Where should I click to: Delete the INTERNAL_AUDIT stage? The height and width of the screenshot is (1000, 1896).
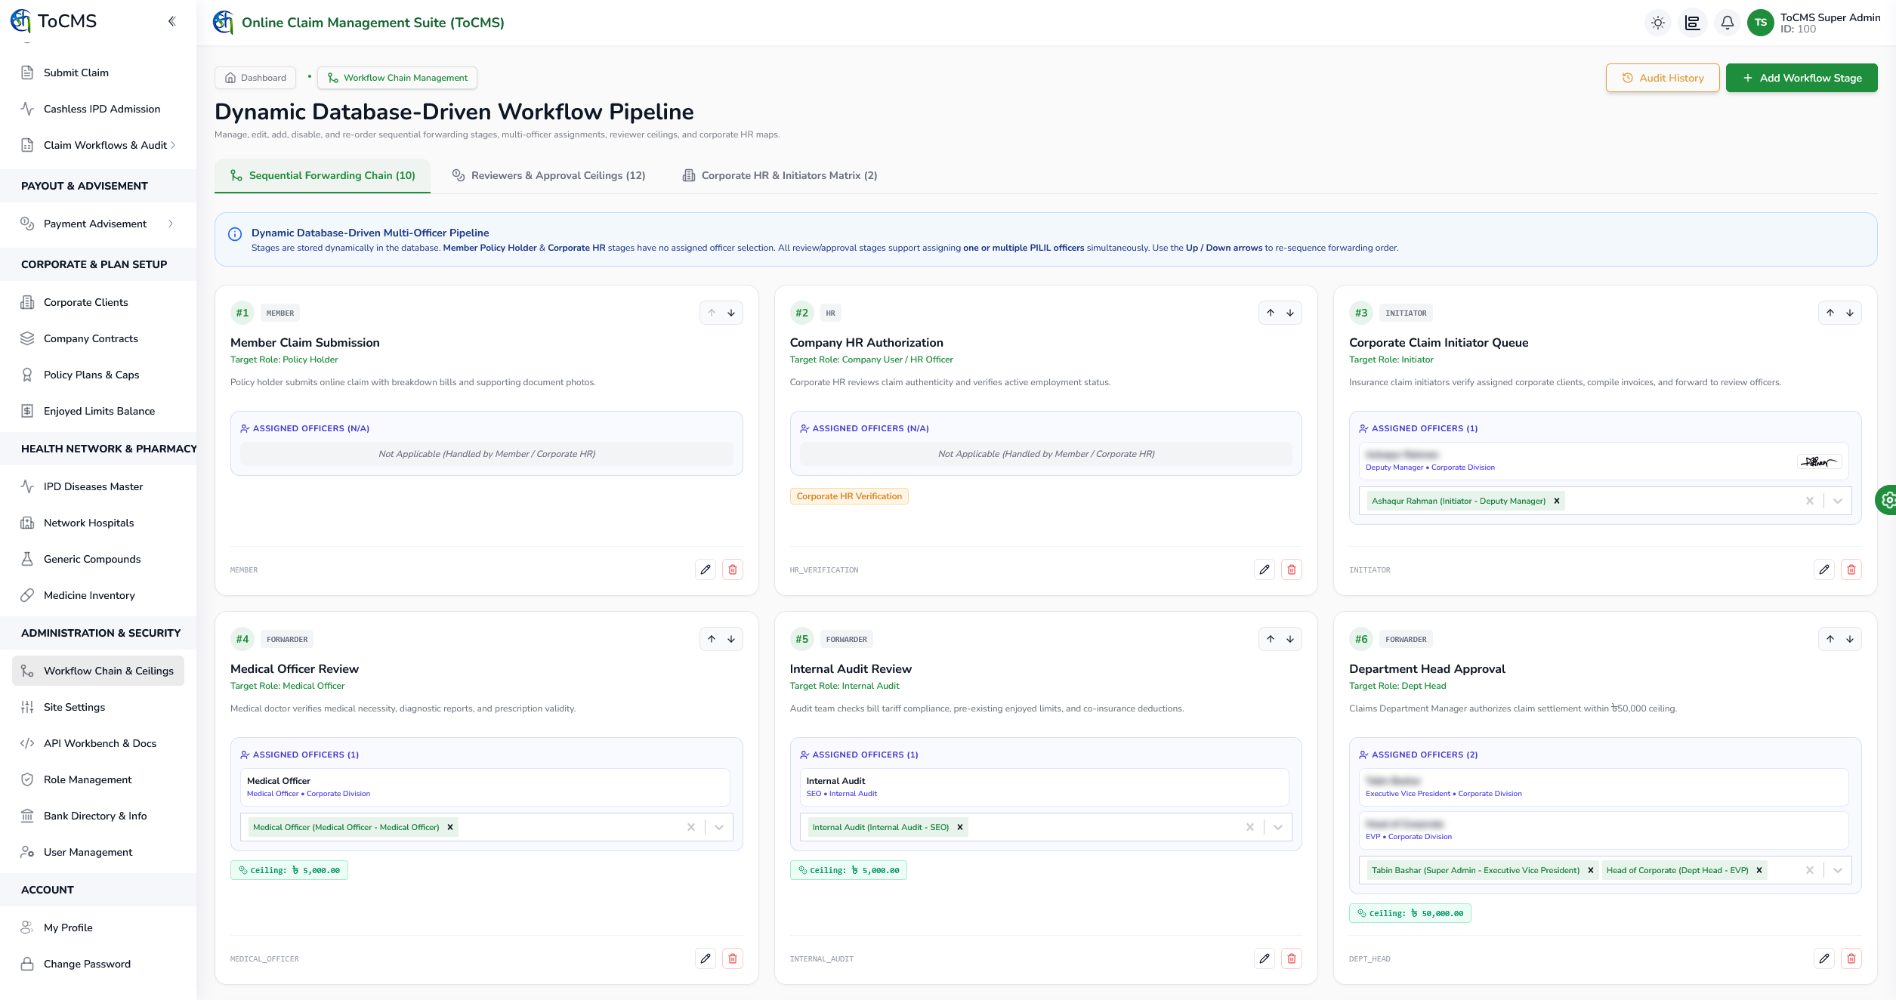1292,958
